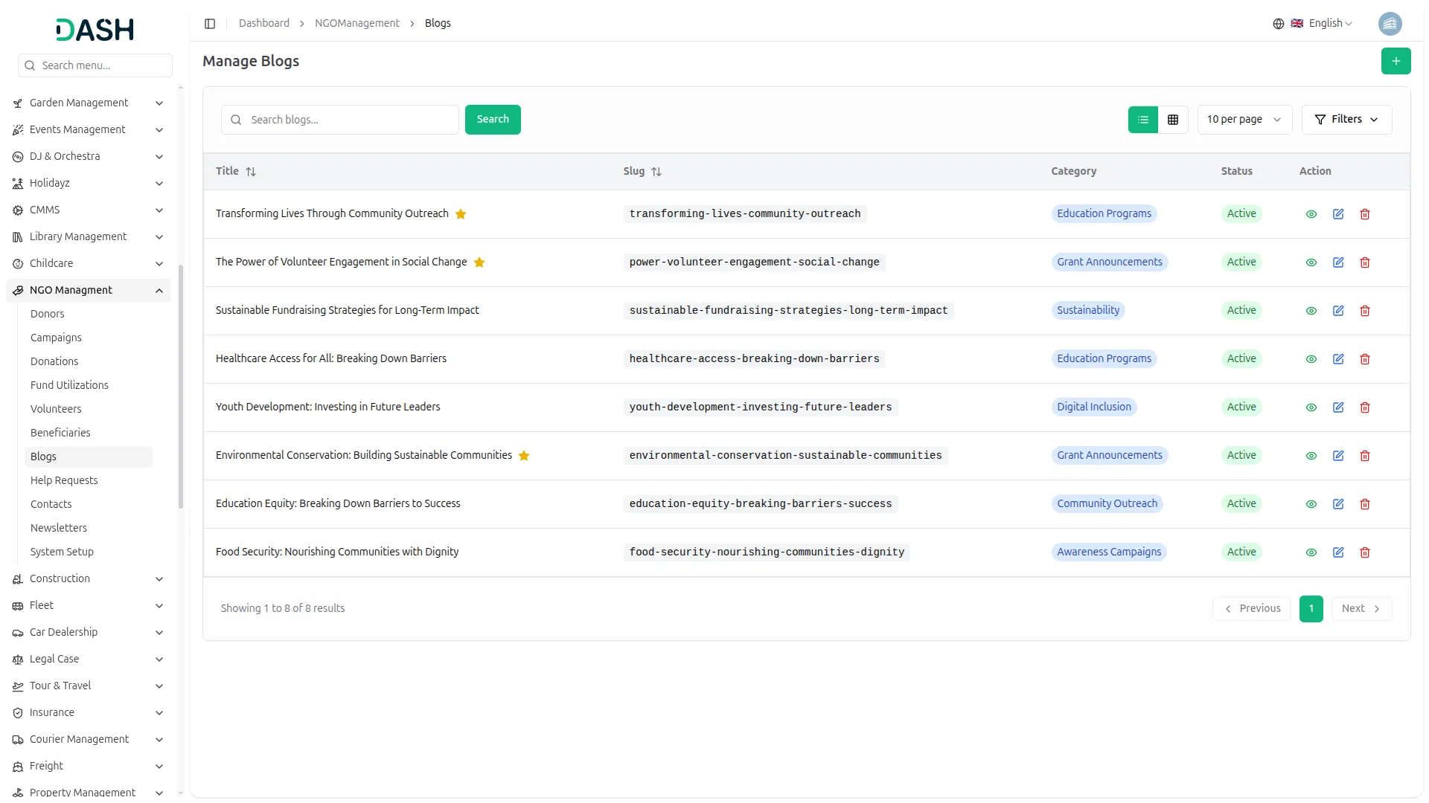Image resolution: width=1429 pixels, height=803 pixels.
Task: Open the user avatar menu
Action: 1390,24
